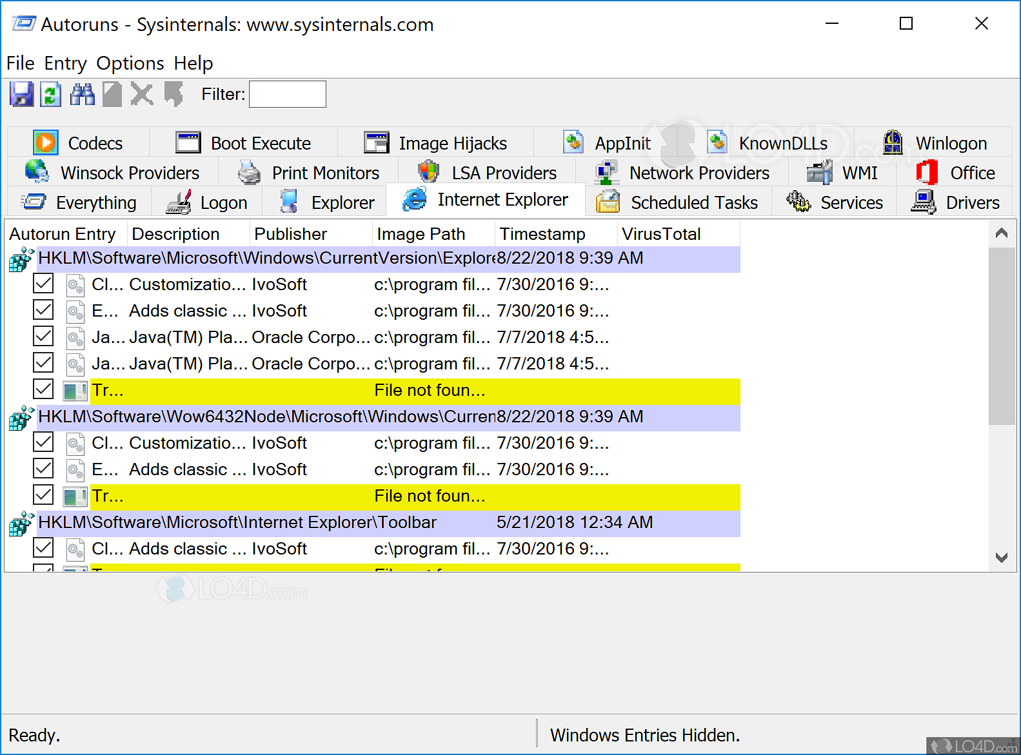The image size is (1021, 755).
Task: Click the VirusTotal column header
Action: click(661, 234)
